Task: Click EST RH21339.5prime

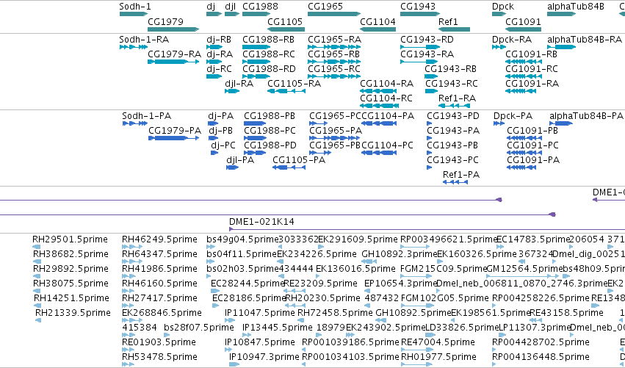Action: 73,313
